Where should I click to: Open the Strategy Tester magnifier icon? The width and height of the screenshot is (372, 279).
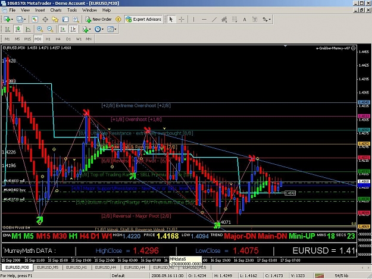(76, 20)
